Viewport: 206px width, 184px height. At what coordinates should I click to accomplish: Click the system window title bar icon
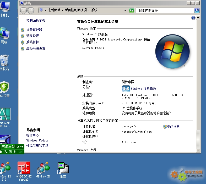click(21, 3)
